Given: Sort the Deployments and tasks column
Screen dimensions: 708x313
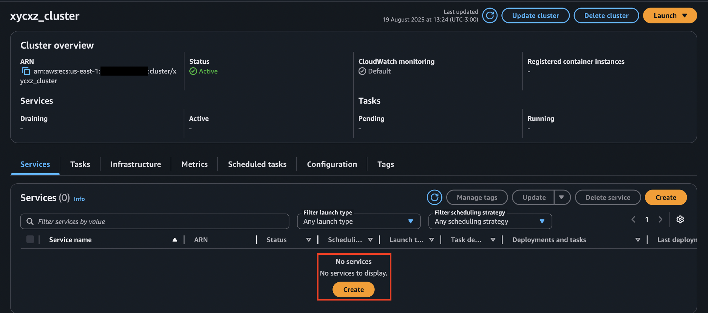Looking at the screenshot, I should [x=638, y=240].
